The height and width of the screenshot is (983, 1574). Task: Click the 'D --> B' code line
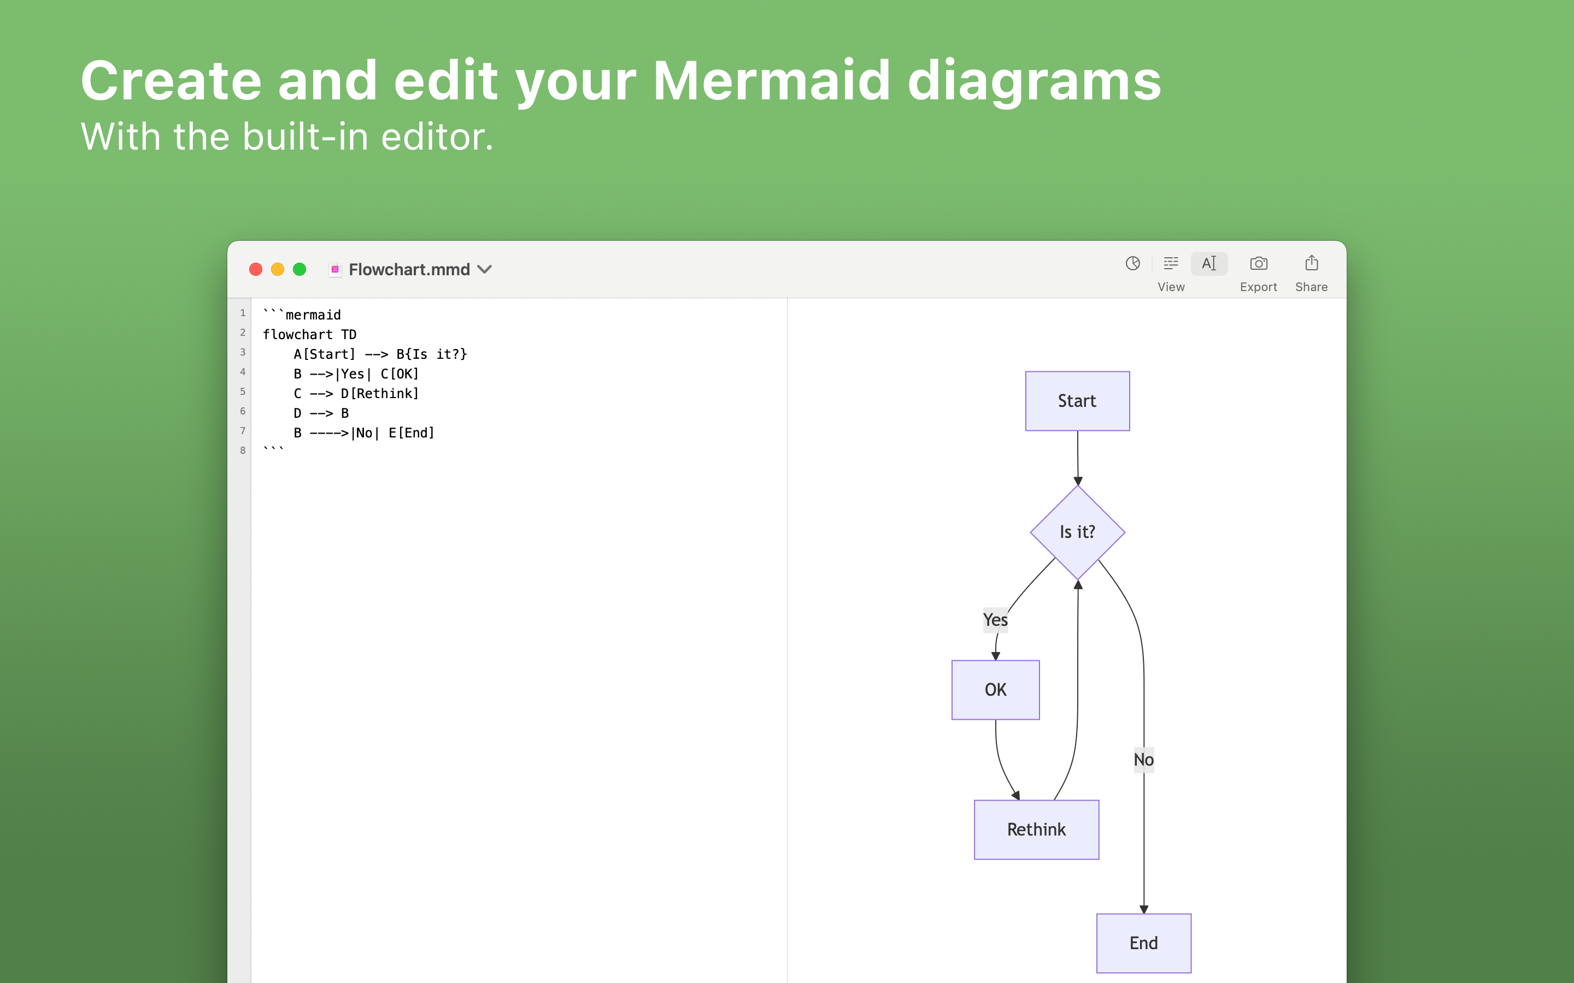321,413
